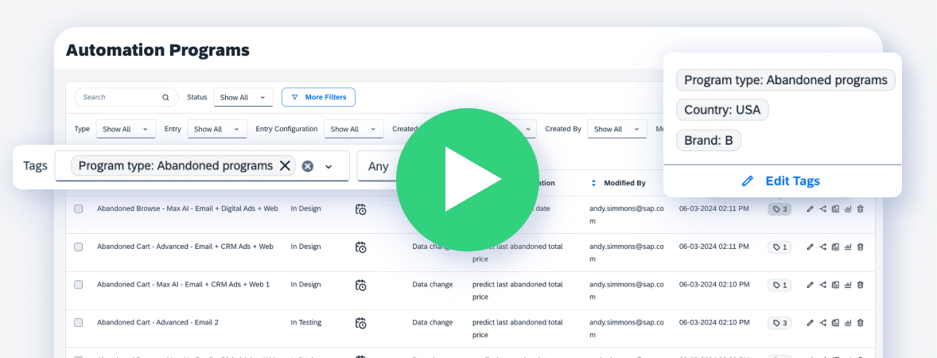Edit Abandoned Cart - Max AI - Web 1 program
This screenshot has height=358, width=937.
tap(811, 285)
